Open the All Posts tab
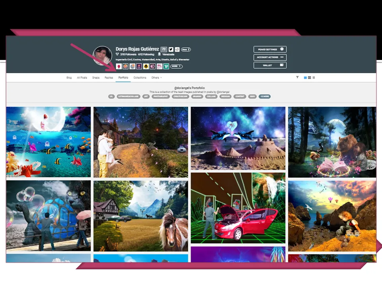Viewport: 382px width, 286px height. (82, 77)
